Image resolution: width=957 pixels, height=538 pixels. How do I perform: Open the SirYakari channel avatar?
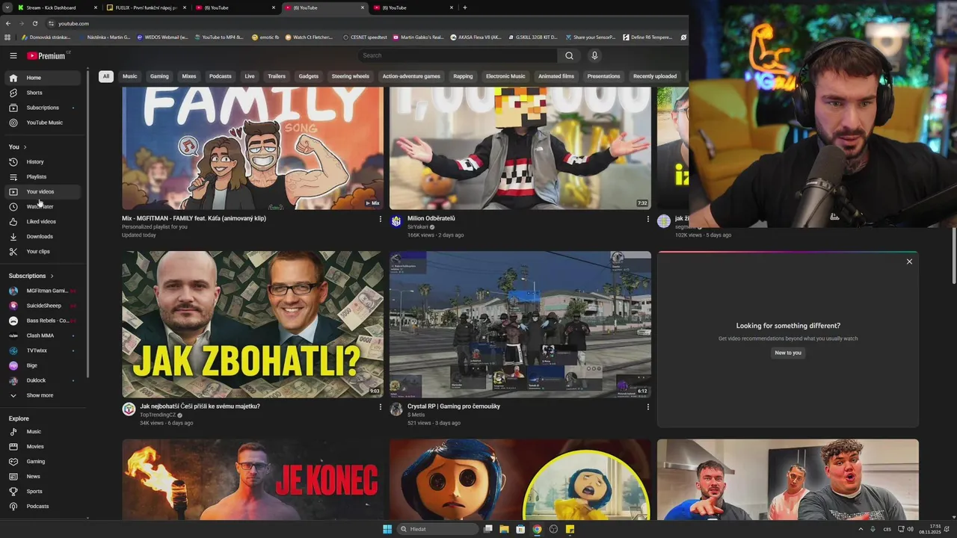[396, 221]
